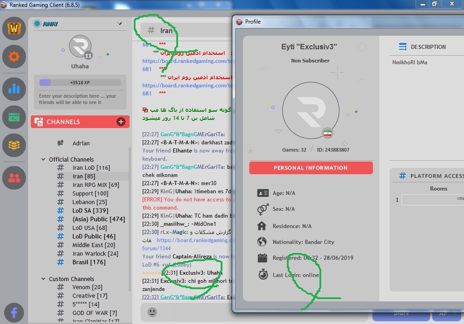Click friend name Captain-Alireza in chat

(x=192, y=256)
